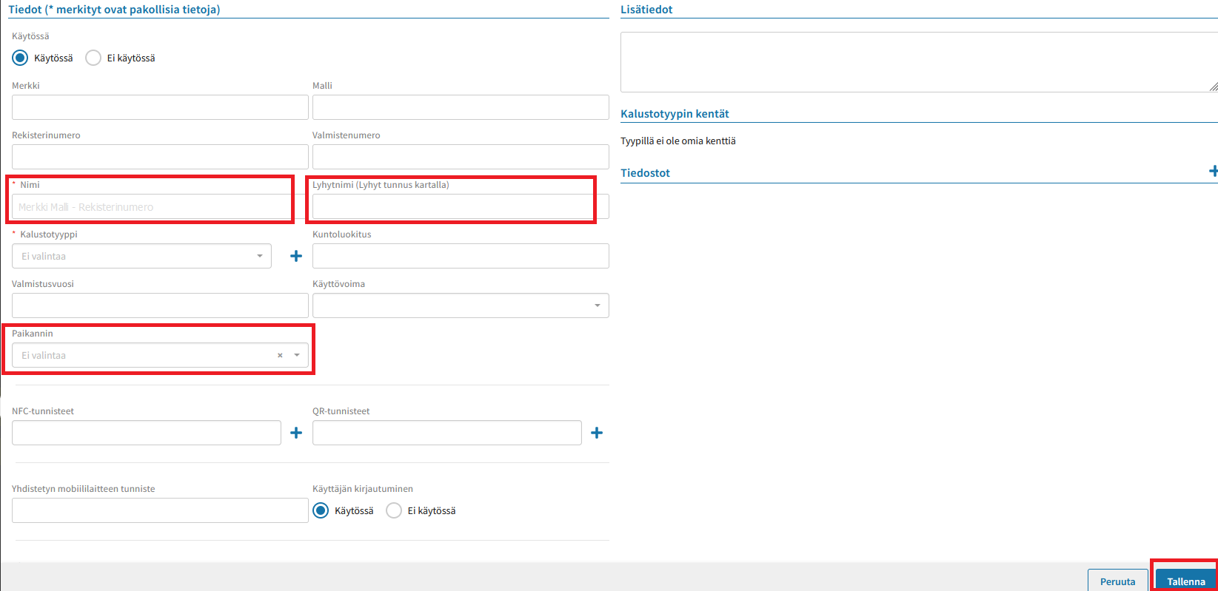The width and height of the screenshot is (1218, 591).
Task: Focus the Nimi input field
Action: [153, 207]
